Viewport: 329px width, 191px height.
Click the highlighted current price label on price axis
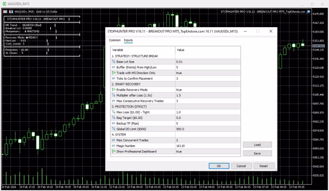click(x=318, y=46)
